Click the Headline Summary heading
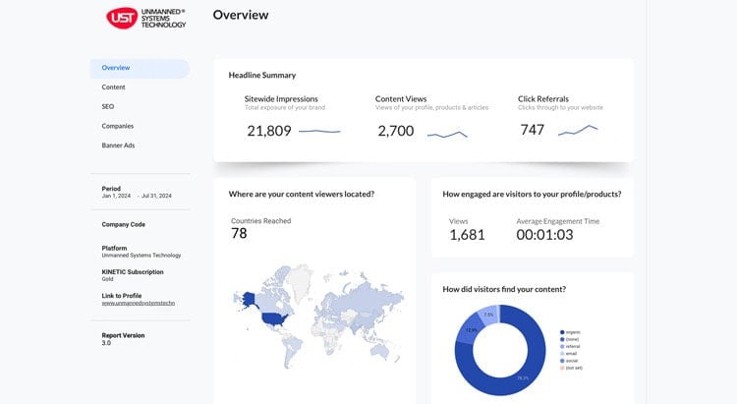The height and width of the screenshot is (404, 737). tap(262, 76)
